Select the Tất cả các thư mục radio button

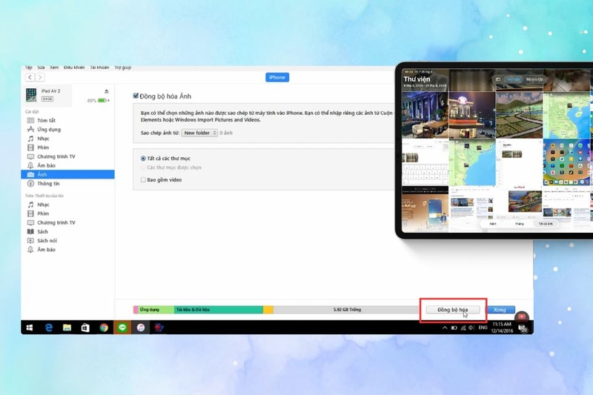tap(143, 159)
